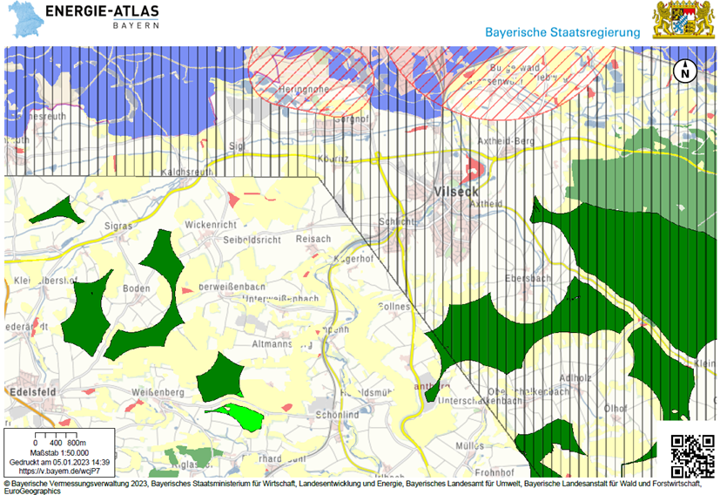Viewport: 720px width, 495px height.
Task: Open the Bayerische Staatsregierung header link
Action: (x=562, y=32)
